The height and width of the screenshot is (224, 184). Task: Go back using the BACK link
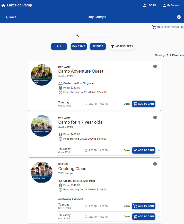11,17
